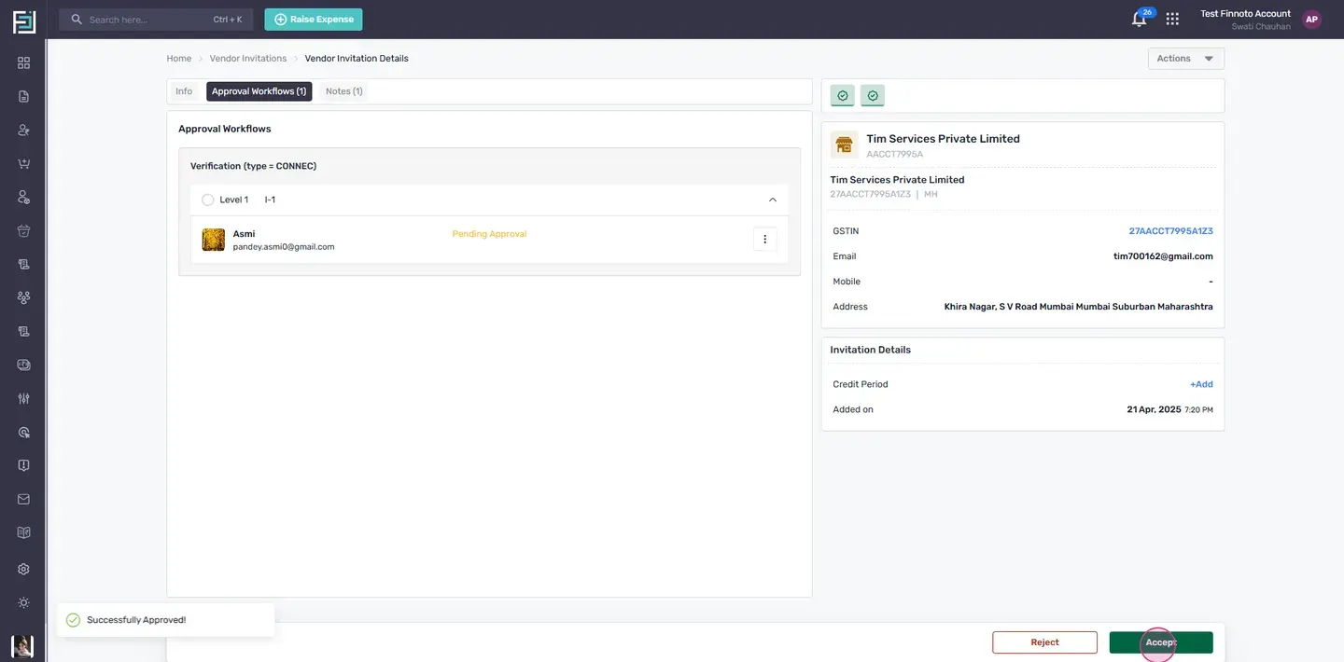Go to Vendor Invitations in the breadcrumb
The width and height of the screenshot is (1344, 662).
(x=248, y=59)
